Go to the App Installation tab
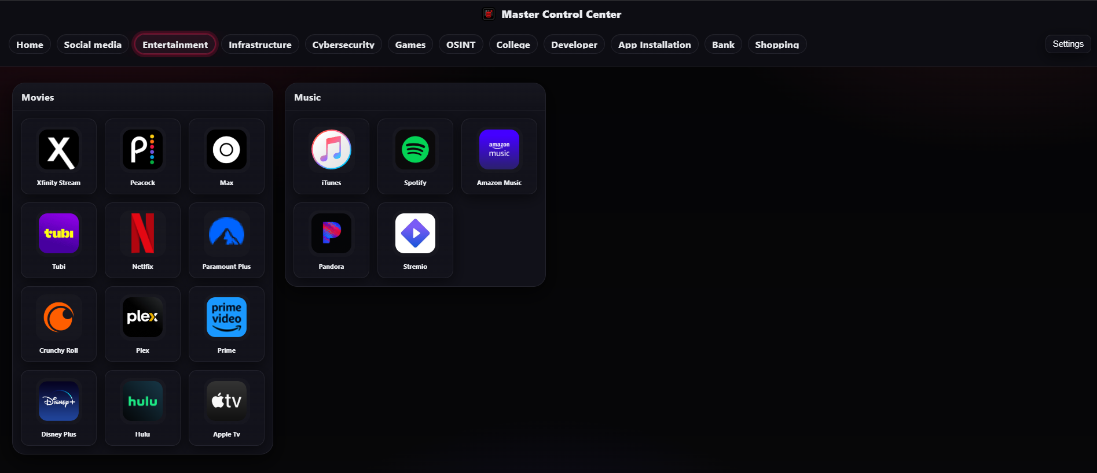 click(655, 45)
